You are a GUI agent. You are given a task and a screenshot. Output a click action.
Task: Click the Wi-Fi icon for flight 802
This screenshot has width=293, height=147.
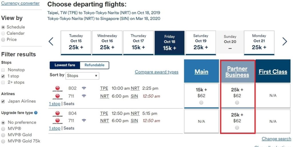tap(84, 88)
